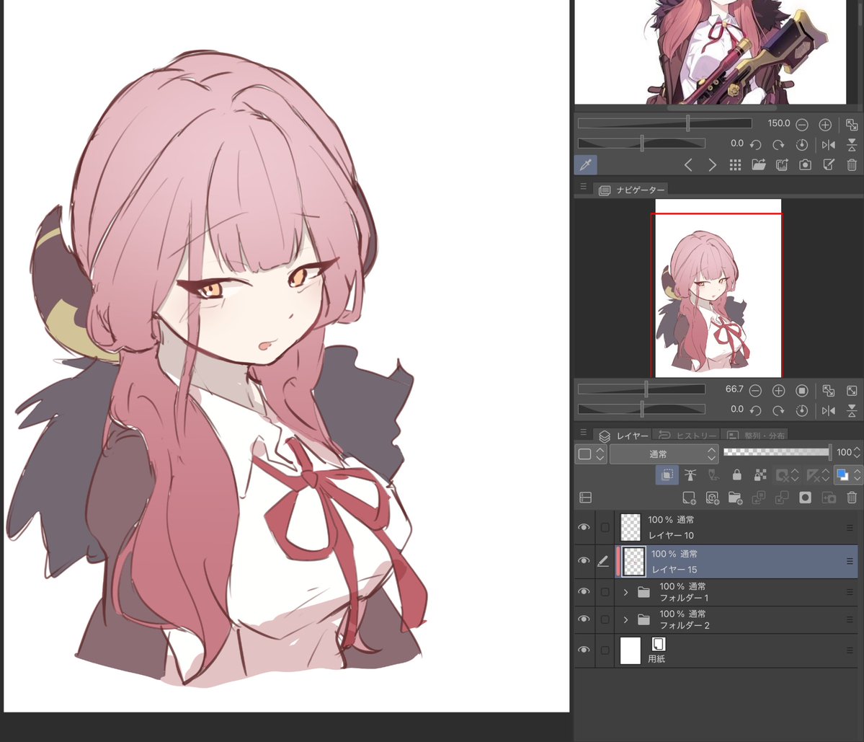
Task: Switch to the ヒストリー tab
Action: 687,436
